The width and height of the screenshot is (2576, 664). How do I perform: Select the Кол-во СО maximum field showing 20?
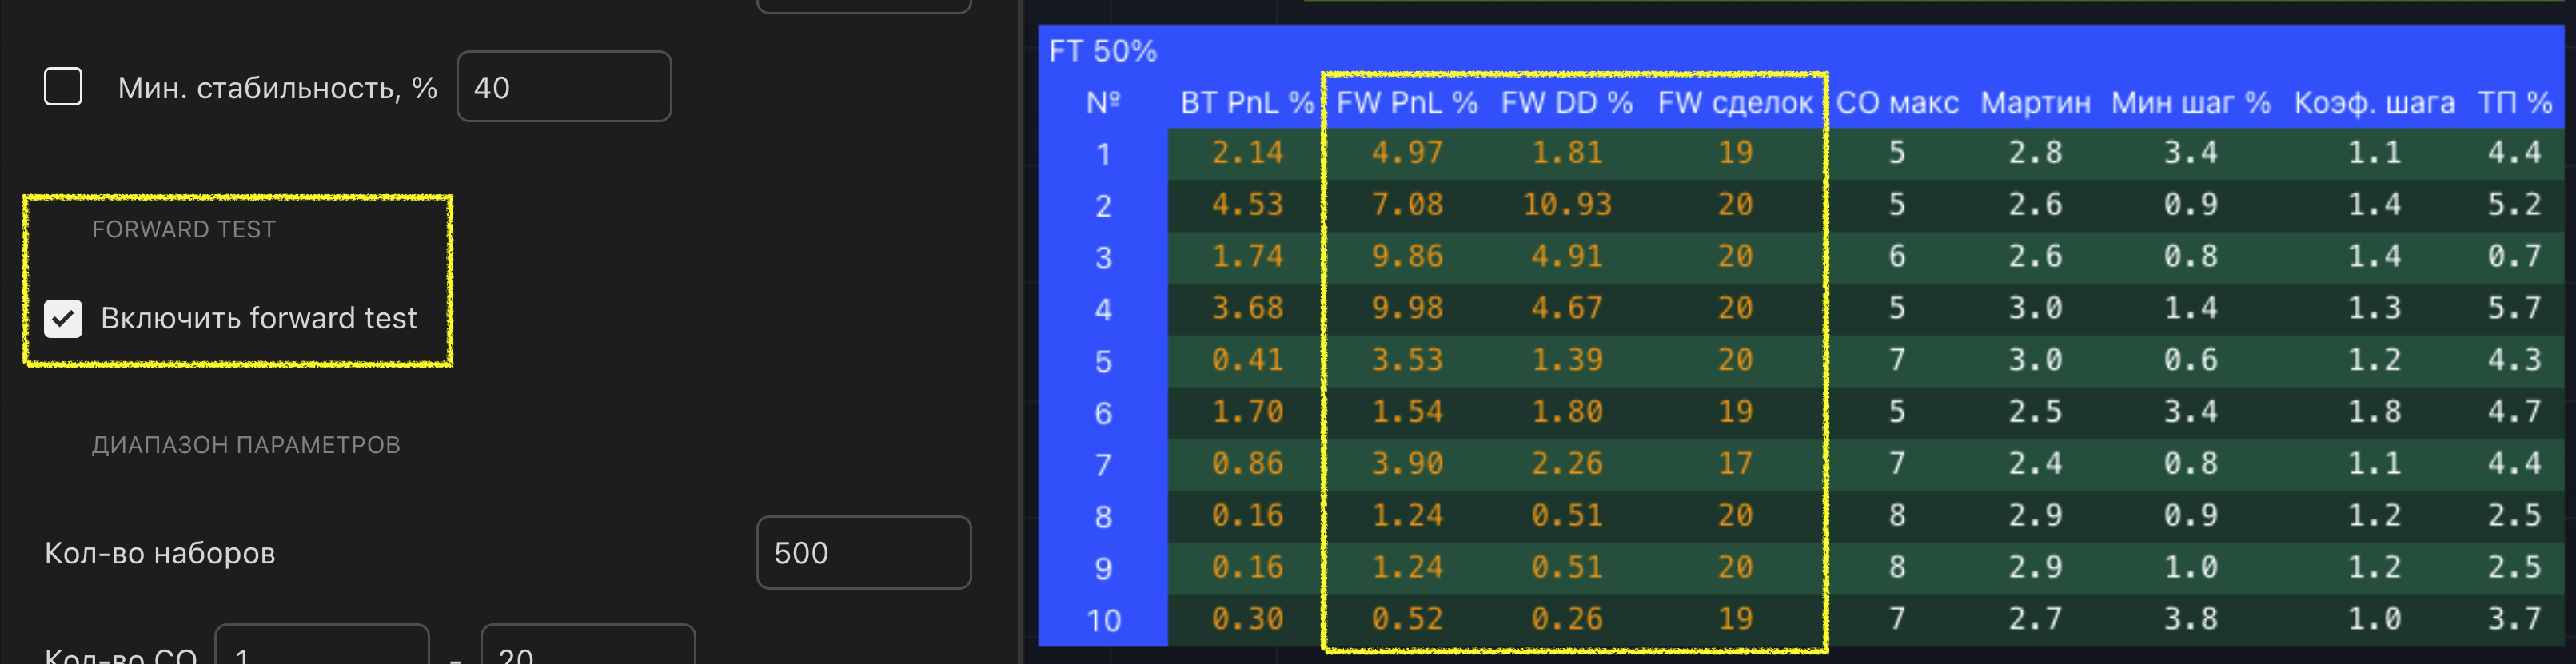tap(588, 645)
